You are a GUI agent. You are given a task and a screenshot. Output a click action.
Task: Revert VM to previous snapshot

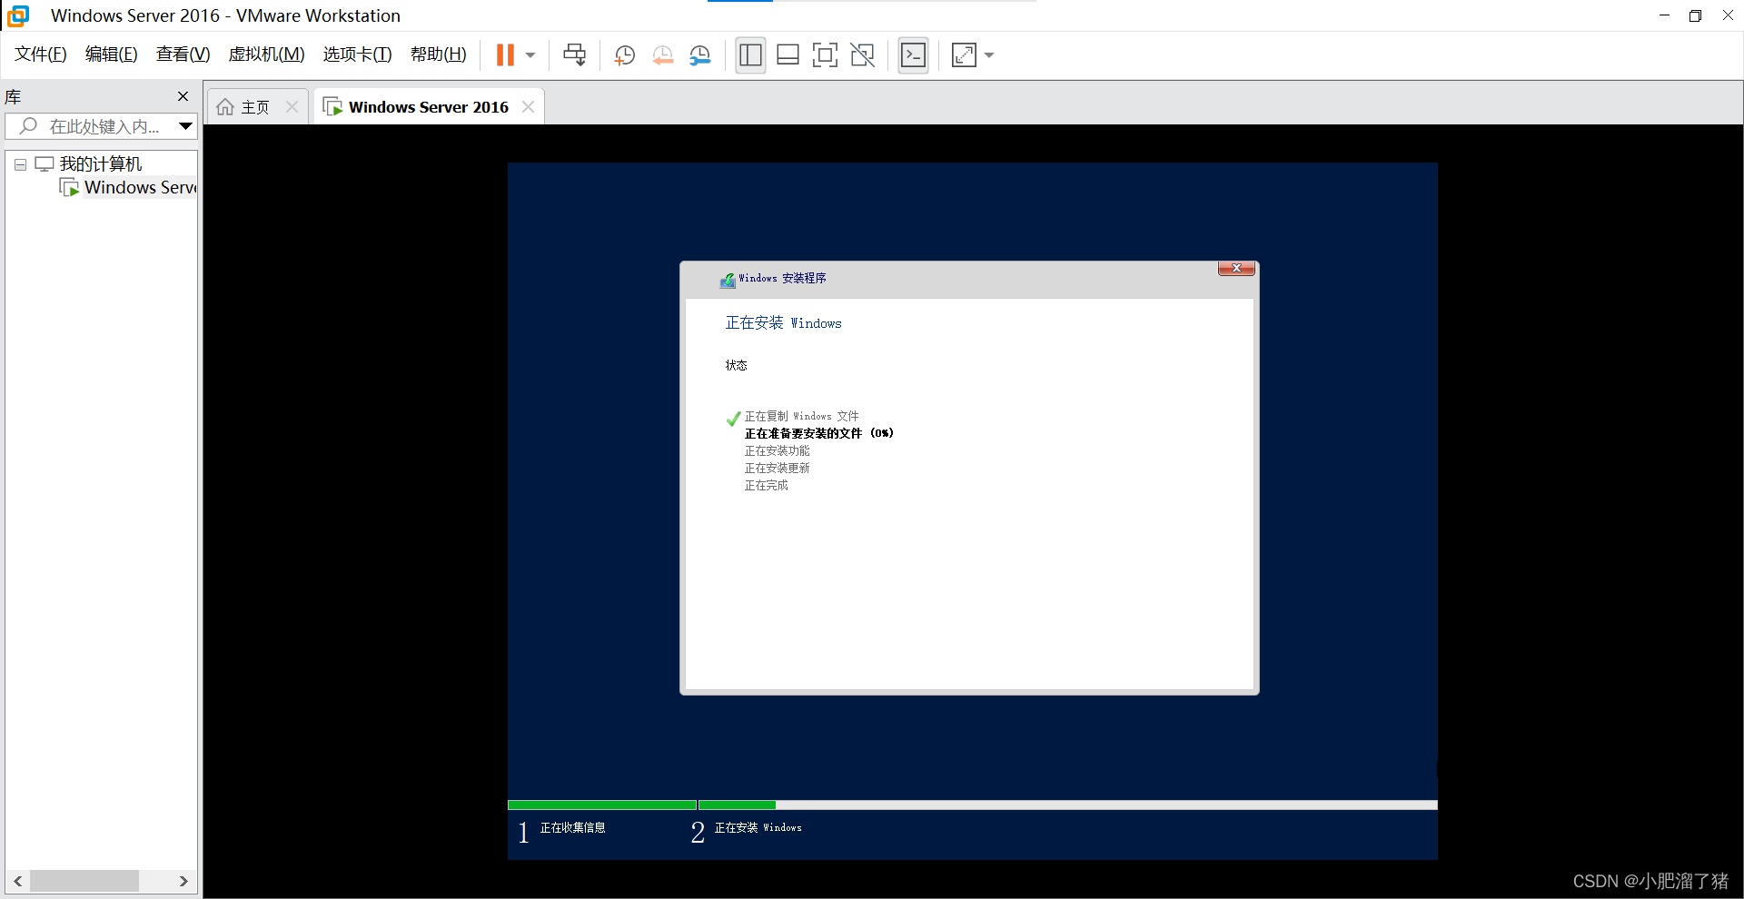[x=662, y=55]
